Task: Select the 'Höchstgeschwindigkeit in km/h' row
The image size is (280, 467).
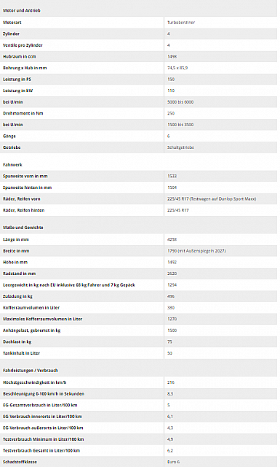Action: coord(138,382)
